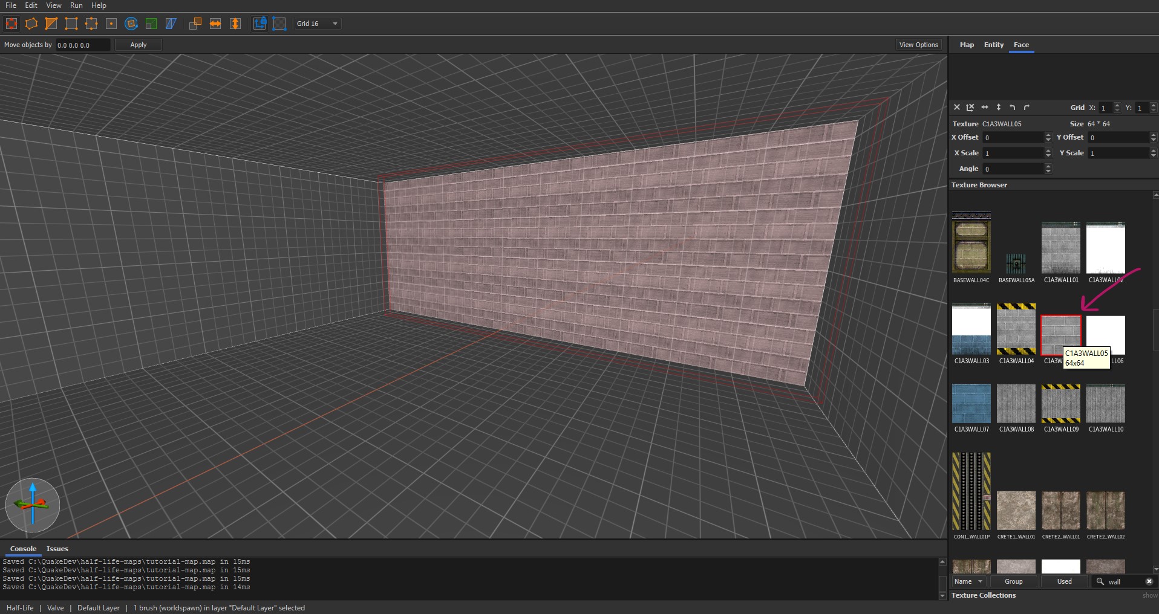Image resolution: width=1159 pixels, height=614 pixels.
Task: Rotate texture clockwise
Action: tap(1027, 107)
